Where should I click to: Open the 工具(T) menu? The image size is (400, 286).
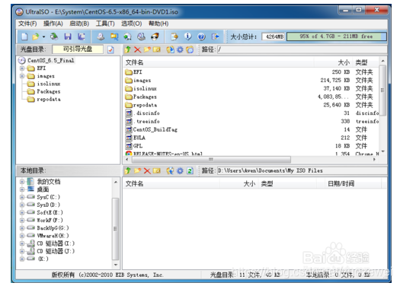pyautogui.click(x=105, y=24)
